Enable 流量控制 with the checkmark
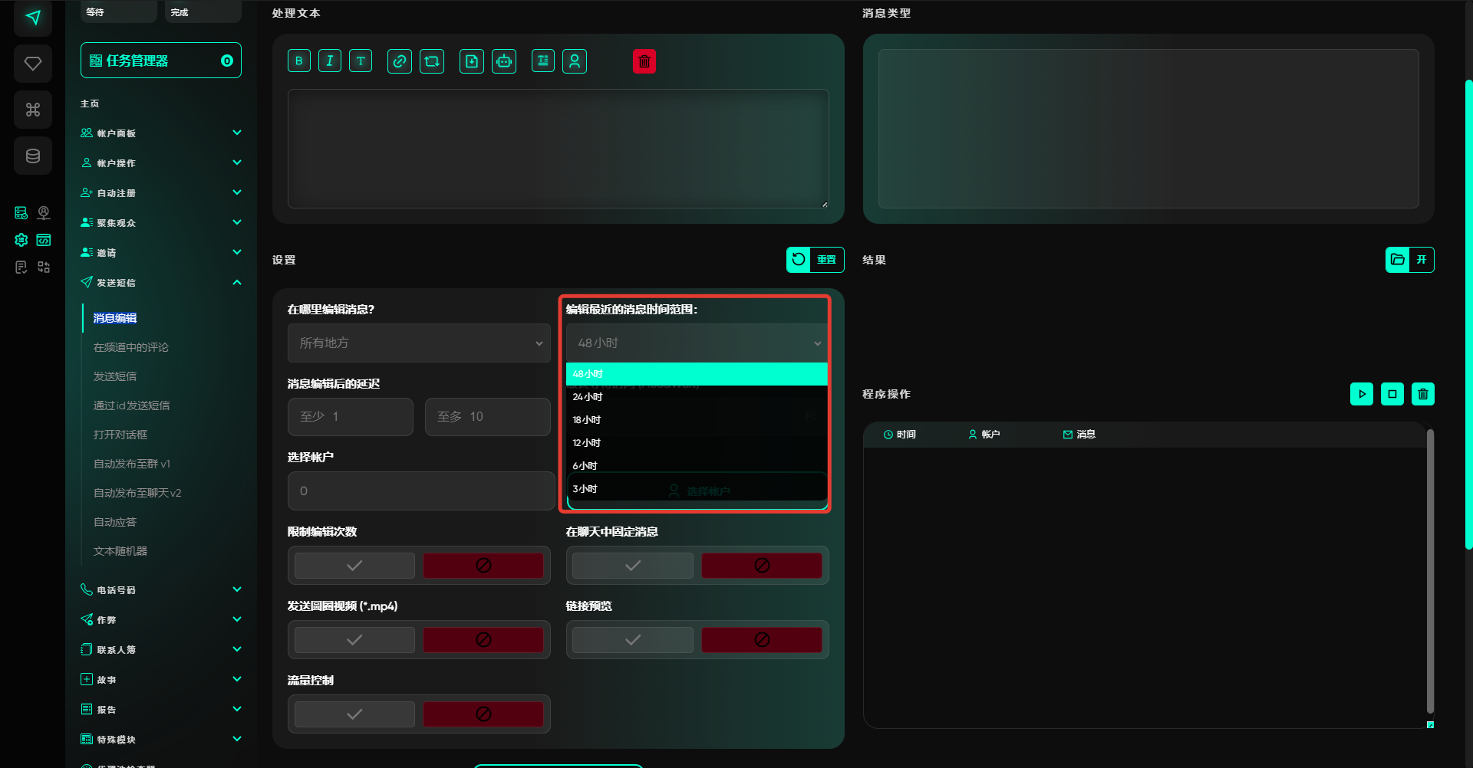1473x768 pixels. click(x=354, y=714)
